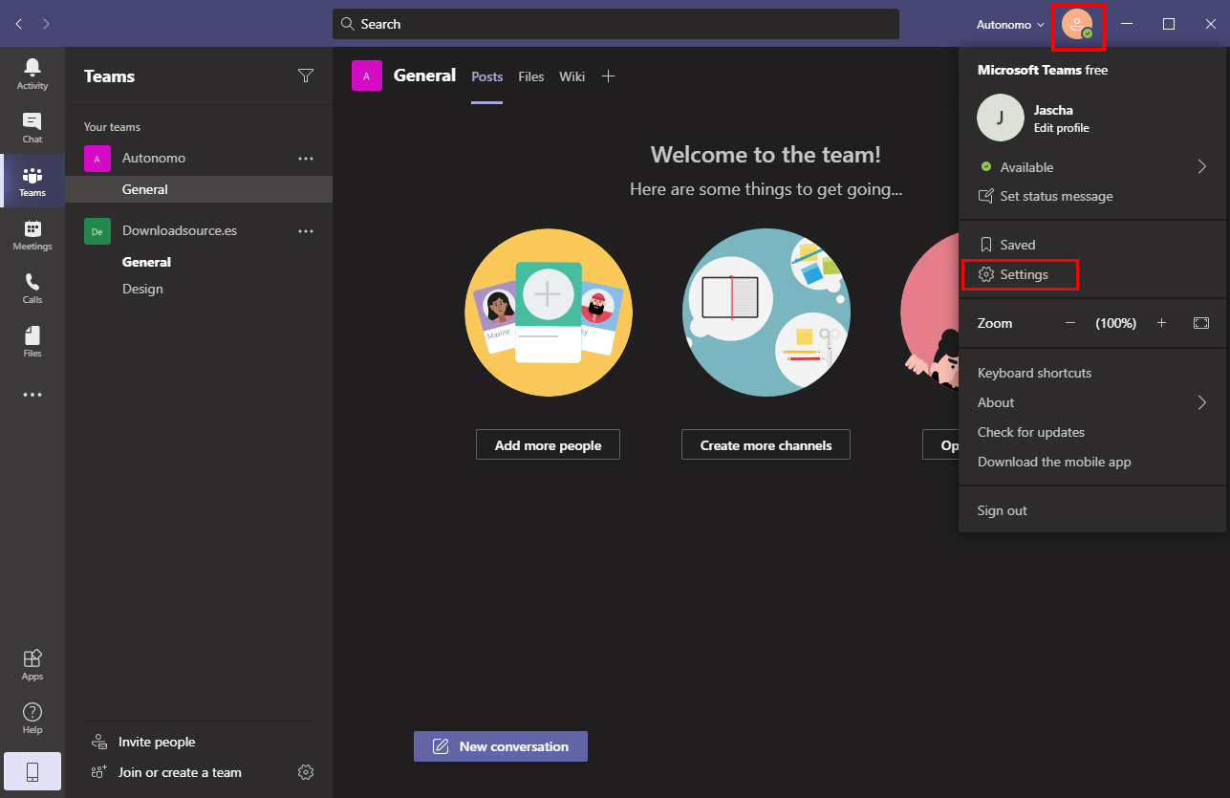Open the Help question mark icon
Viewport: 1230px width, 798px height.
(32, 718)
